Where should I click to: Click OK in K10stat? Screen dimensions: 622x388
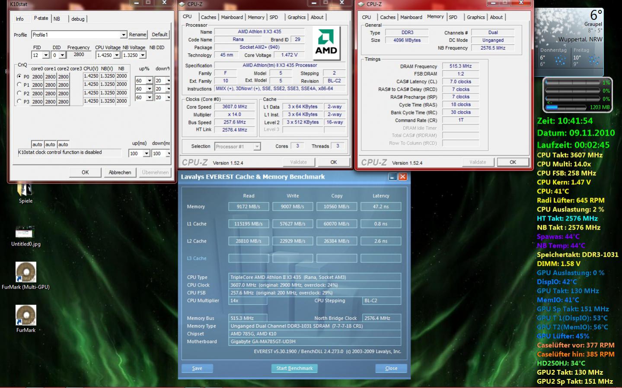tap(85, 172)
